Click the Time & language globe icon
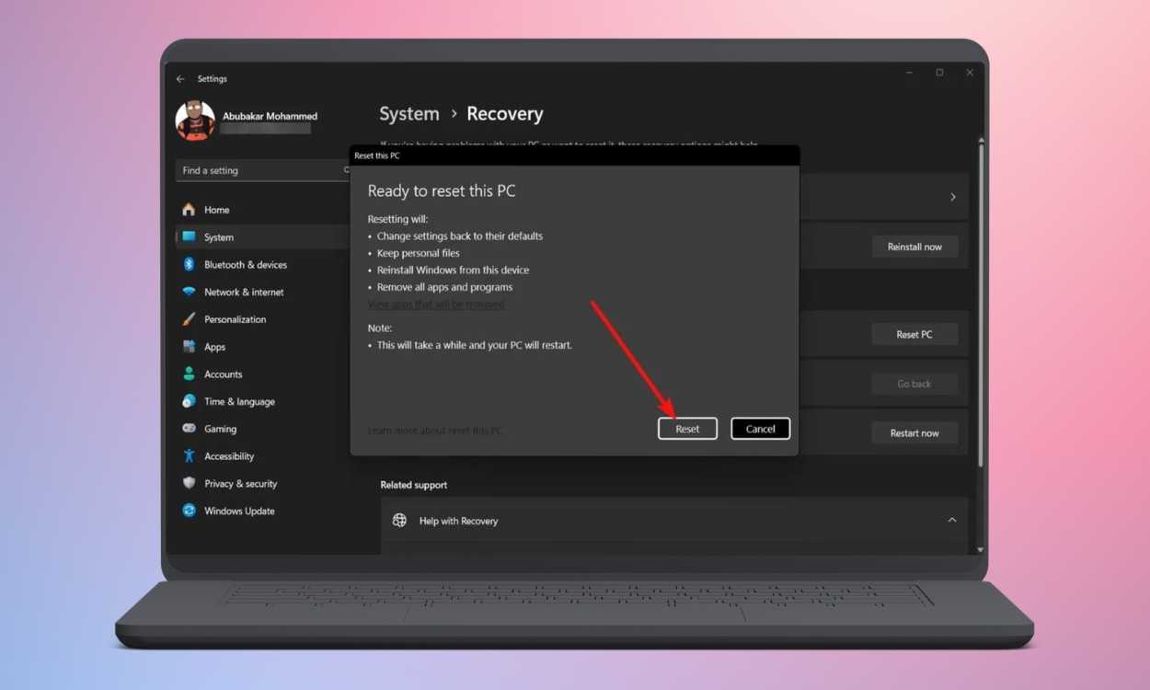 coord(189,401)
